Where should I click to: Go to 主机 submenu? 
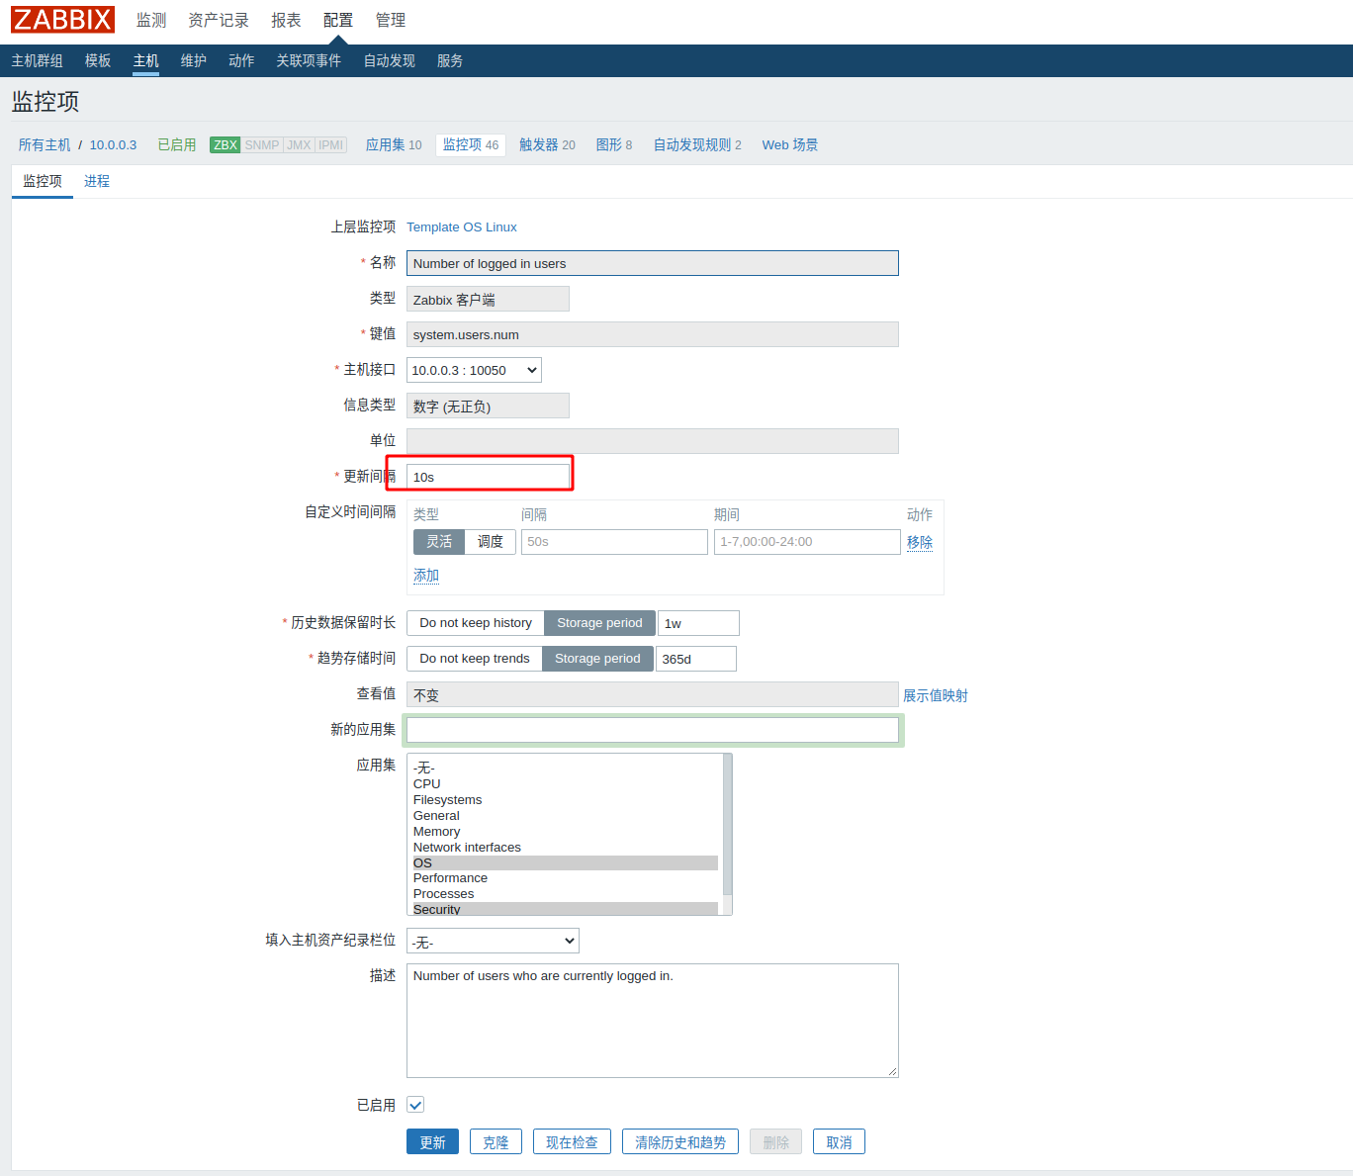146,61
